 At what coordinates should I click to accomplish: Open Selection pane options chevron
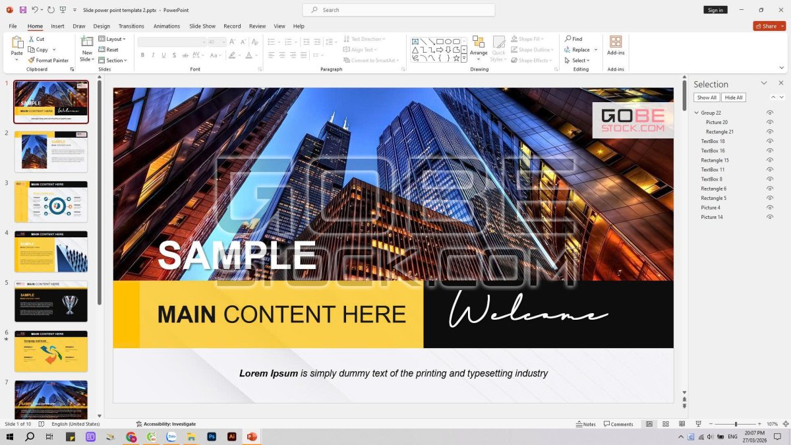point(764,83)
